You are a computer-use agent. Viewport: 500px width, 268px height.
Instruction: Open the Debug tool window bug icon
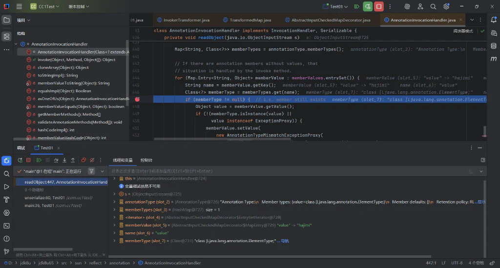(6, 161)
